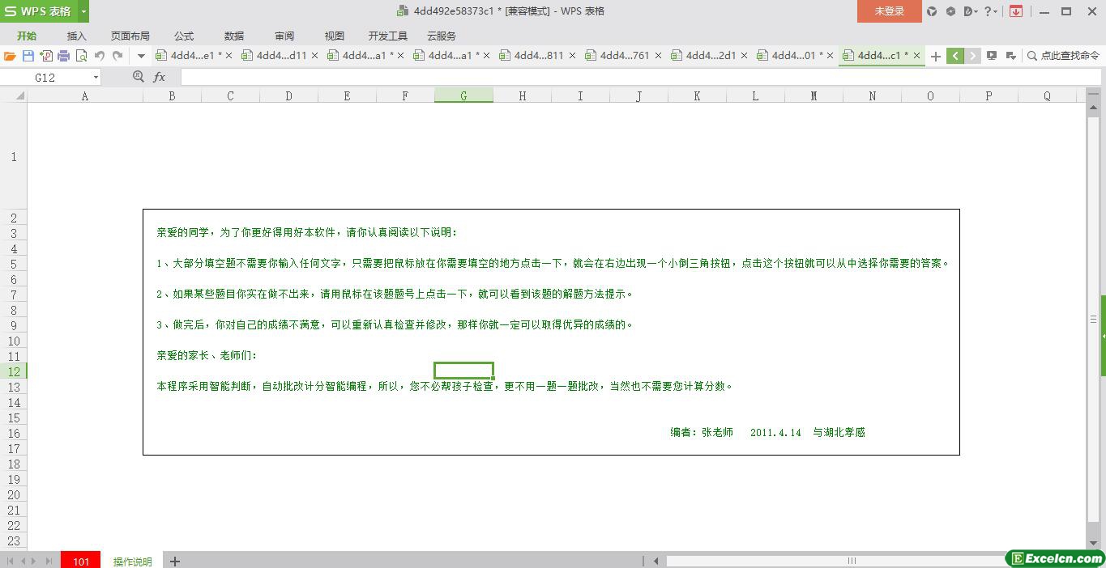Screen dimensions: 1106x568
Task: Close the 4dd4...2d1 document tab
Action: click(745, 56)
